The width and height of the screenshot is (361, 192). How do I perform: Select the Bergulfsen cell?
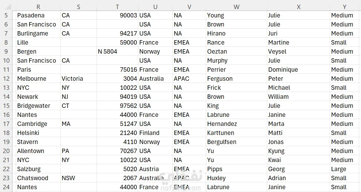236,142
